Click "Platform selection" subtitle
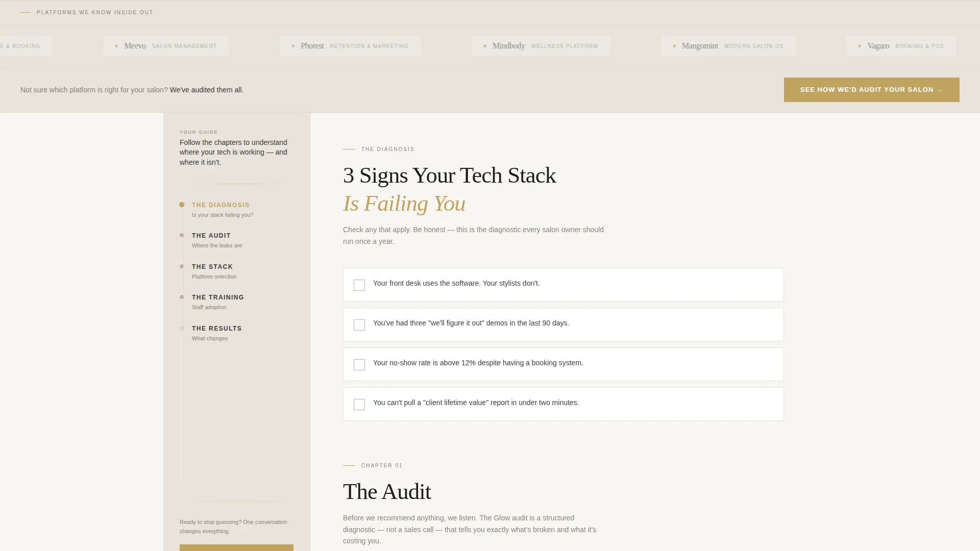Viewport: 980px width, 551px height. (x=214, y=277)
